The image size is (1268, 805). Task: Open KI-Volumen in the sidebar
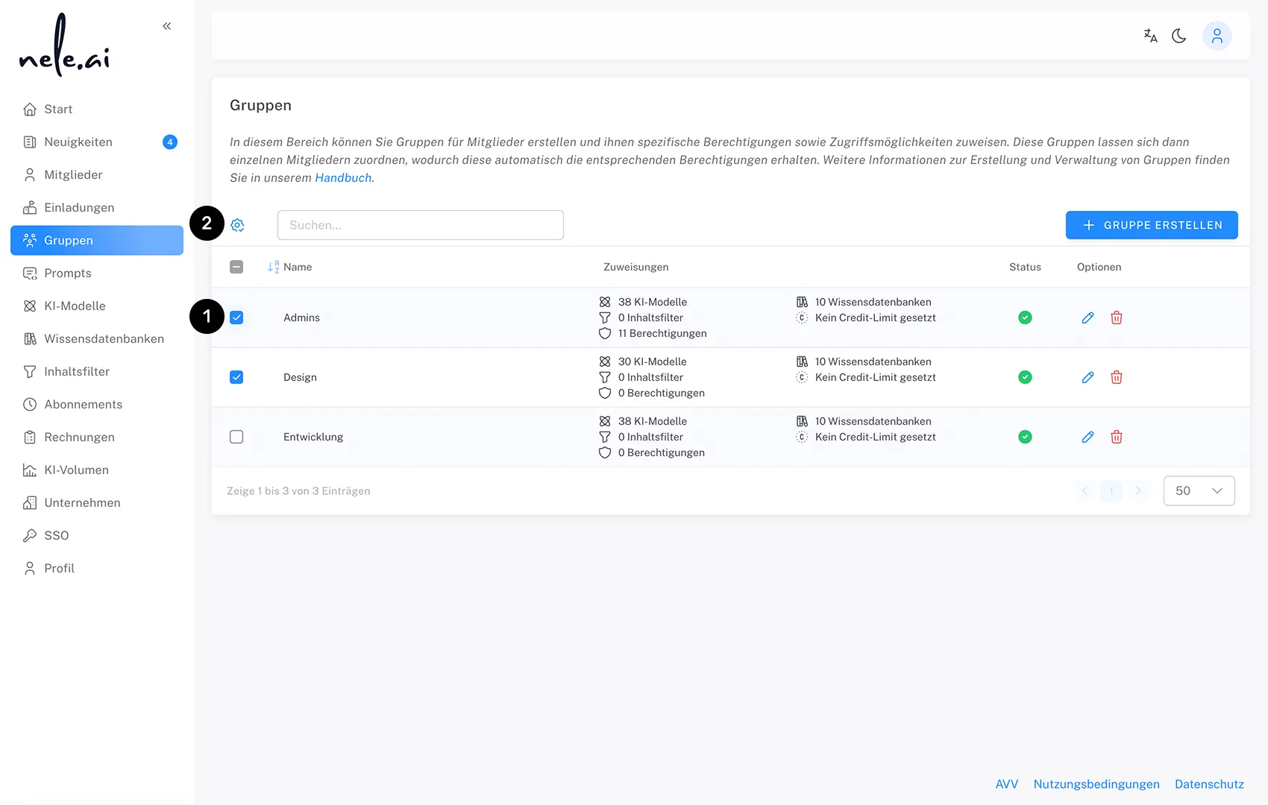(97, 470)
